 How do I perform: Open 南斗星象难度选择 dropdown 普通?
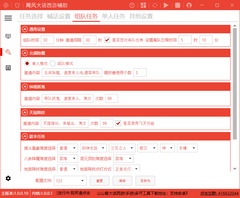click(68, 148)
